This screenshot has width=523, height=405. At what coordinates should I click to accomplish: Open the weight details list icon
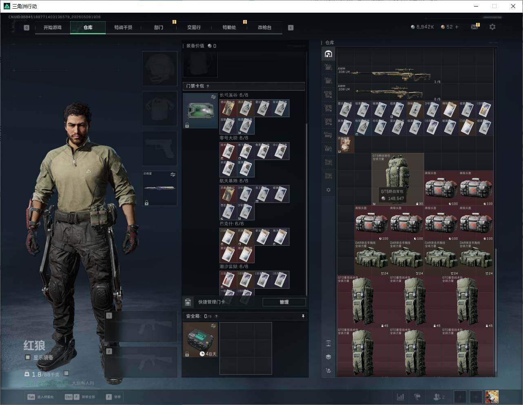coord(66,374)
